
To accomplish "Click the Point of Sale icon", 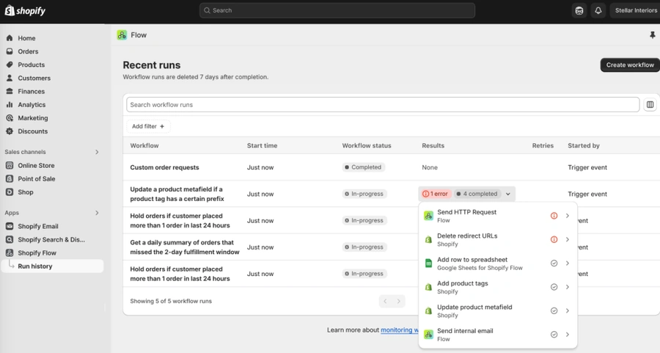I will click(x=10, y=178).
